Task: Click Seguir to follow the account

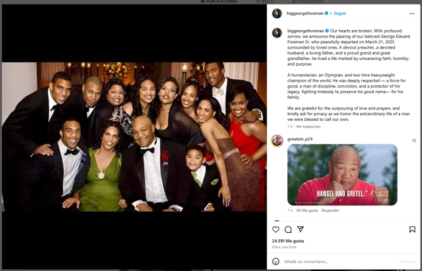Action: point(340,14)
